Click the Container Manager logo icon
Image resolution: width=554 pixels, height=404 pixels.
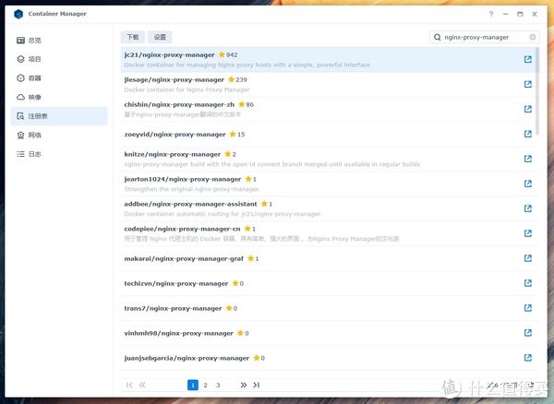point(18,14)
